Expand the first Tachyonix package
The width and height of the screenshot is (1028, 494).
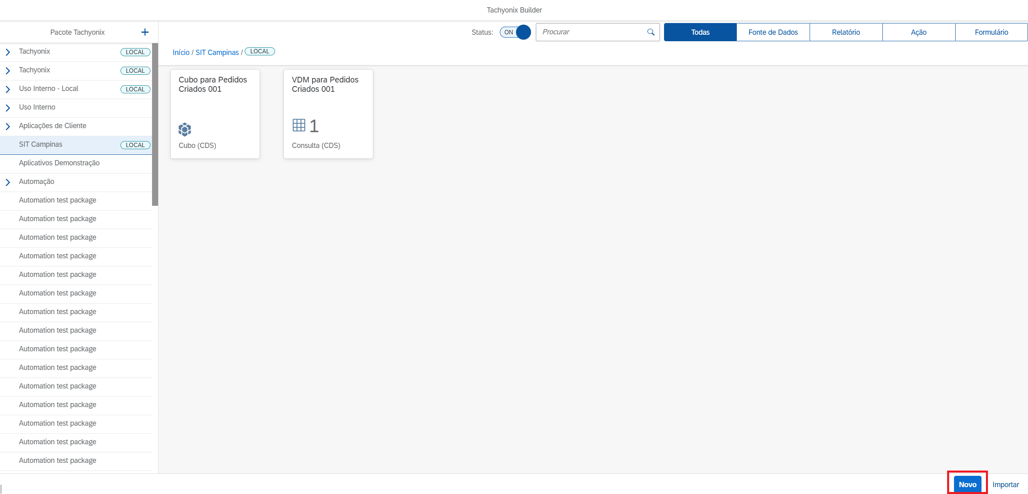8,52
